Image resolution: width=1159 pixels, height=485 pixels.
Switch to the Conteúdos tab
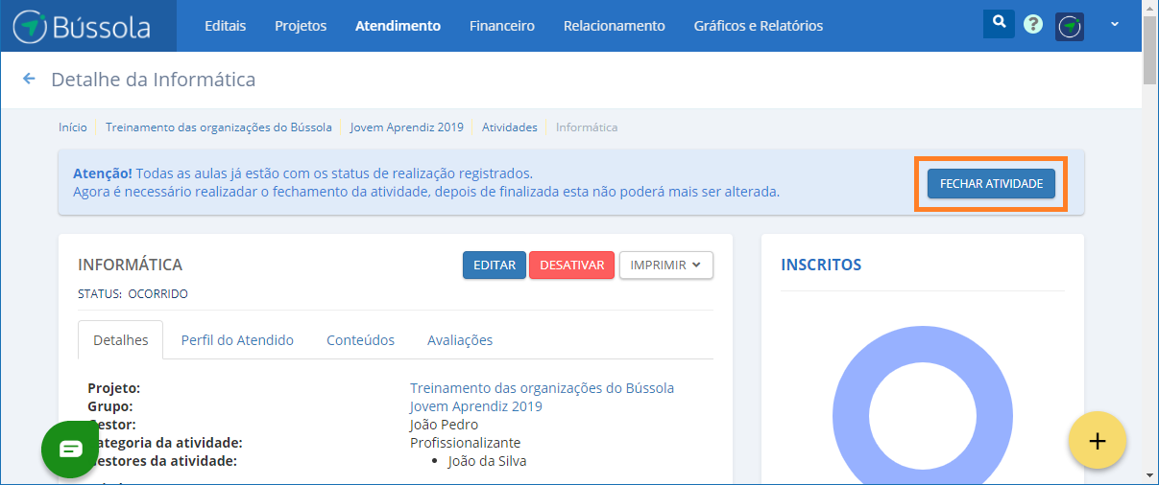pos(360,340)
